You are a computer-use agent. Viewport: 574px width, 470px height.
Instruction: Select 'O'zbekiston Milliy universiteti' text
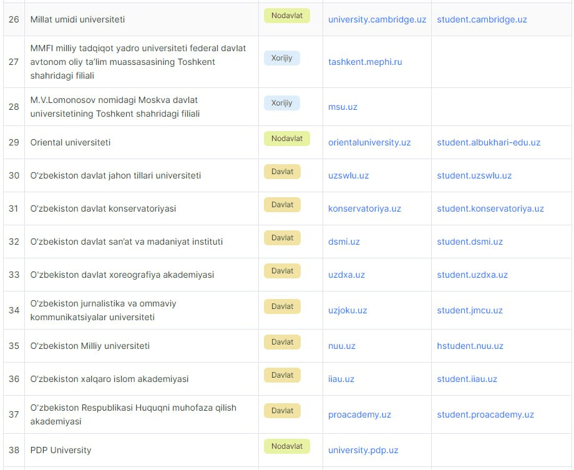90,346
